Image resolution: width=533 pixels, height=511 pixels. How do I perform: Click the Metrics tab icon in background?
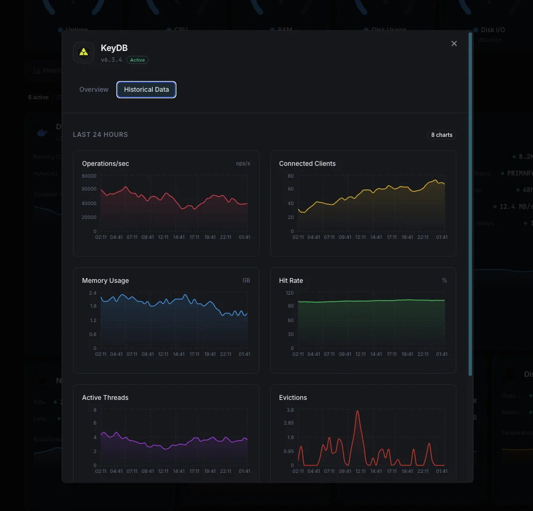[37, 71]
